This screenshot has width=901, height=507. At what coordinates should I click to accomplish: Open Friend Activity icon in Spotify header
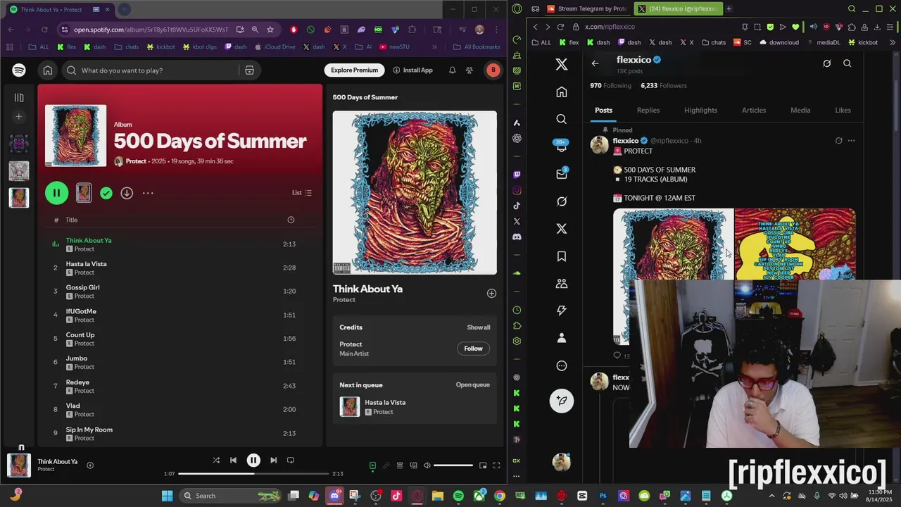[470, 70]
